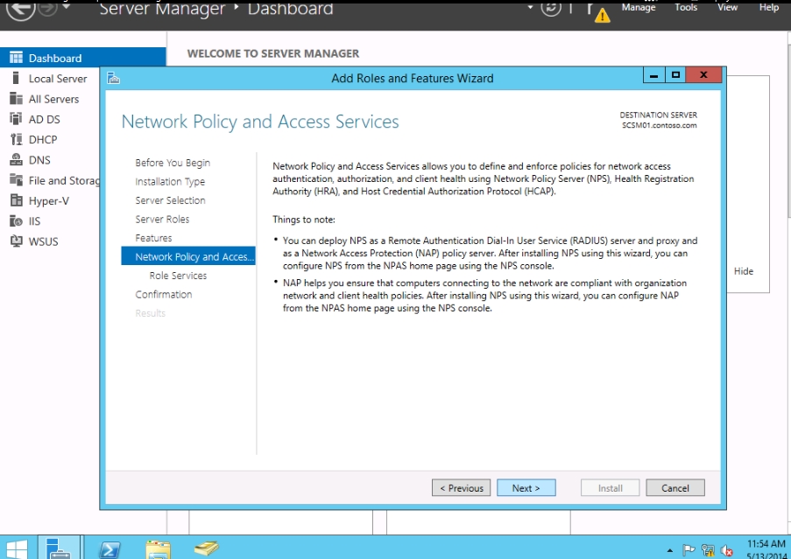Select the AD DS role icon
Screen dimensions: 791x559
pyautogui.click(x=16, y=119)
